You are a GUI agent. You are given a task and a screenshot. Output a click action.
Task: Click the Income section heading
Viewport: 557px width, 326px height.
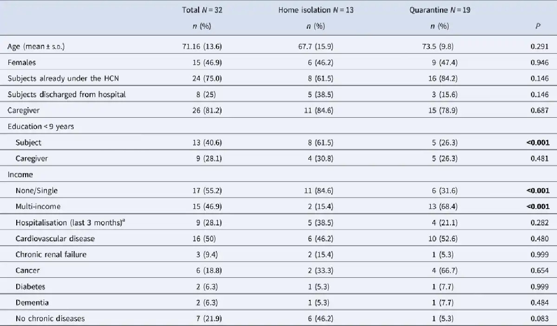click(20, 174)
